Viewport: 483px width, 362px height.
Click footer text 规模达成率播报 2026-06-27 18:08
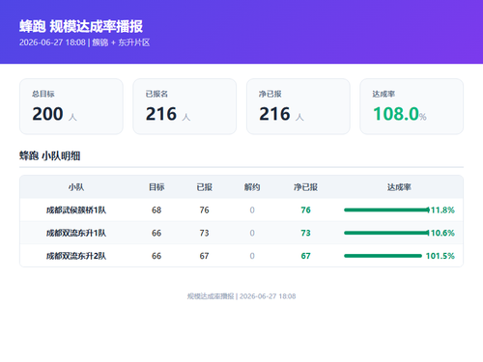coord(241,296)
